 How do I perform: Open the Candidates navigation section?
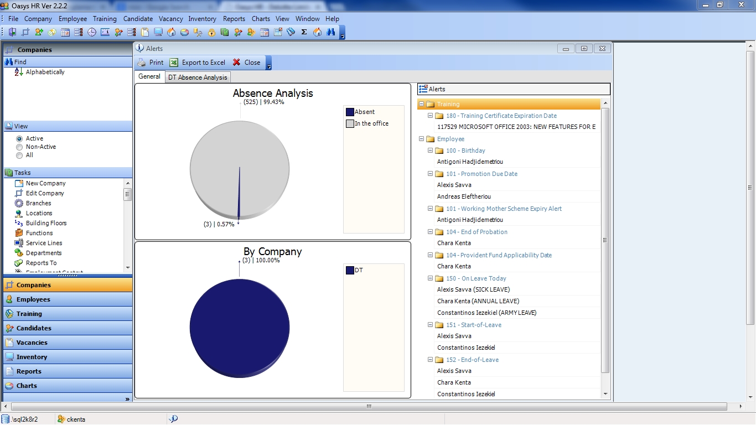tap(68, 328)
